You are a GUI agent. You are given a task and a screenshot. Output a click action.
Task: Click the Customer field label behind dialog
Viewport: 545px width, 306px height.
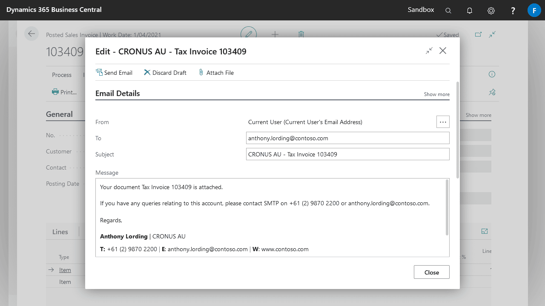59,151
